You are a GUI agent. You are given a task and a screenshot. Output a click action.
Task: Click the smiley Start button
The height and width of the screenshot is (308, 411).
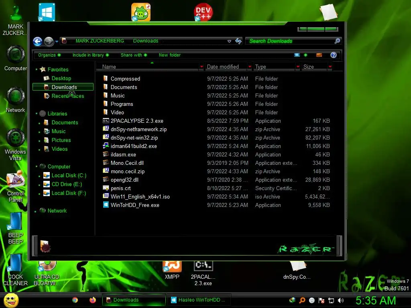[11, 300]
